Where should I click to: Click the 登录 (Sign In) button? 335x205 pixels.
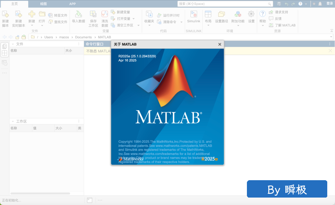(x=329, y=4)
